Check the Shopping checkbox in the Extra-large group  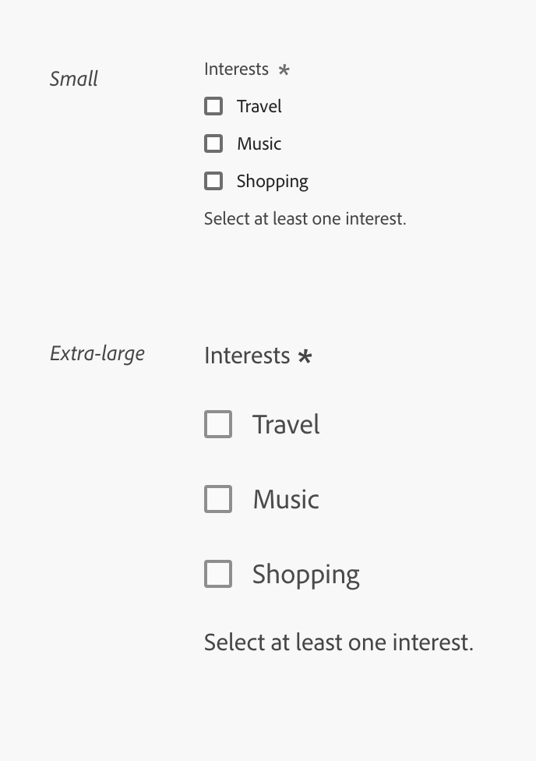point(218,574)
